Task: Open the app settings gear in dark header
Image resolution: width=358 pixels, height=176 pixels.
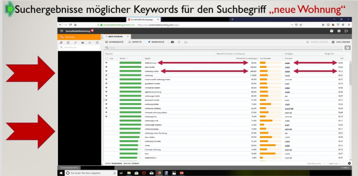Action: pyautogui.click(x=339, y=31)
